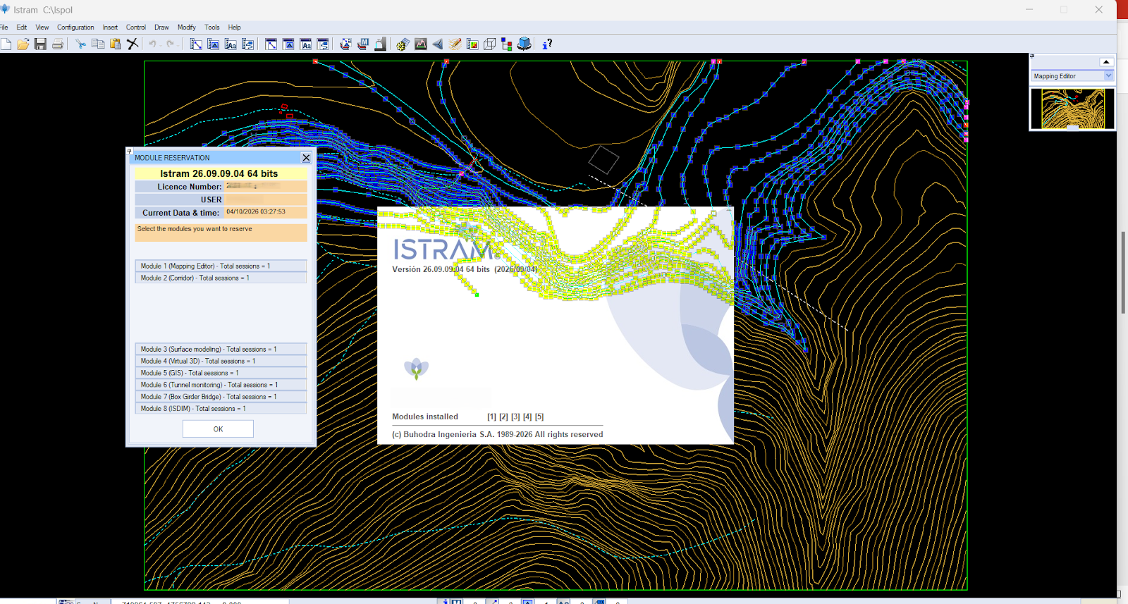Expand the undo history dropdown arrow
The image size is (1128, 604).
tap(160, 44)
